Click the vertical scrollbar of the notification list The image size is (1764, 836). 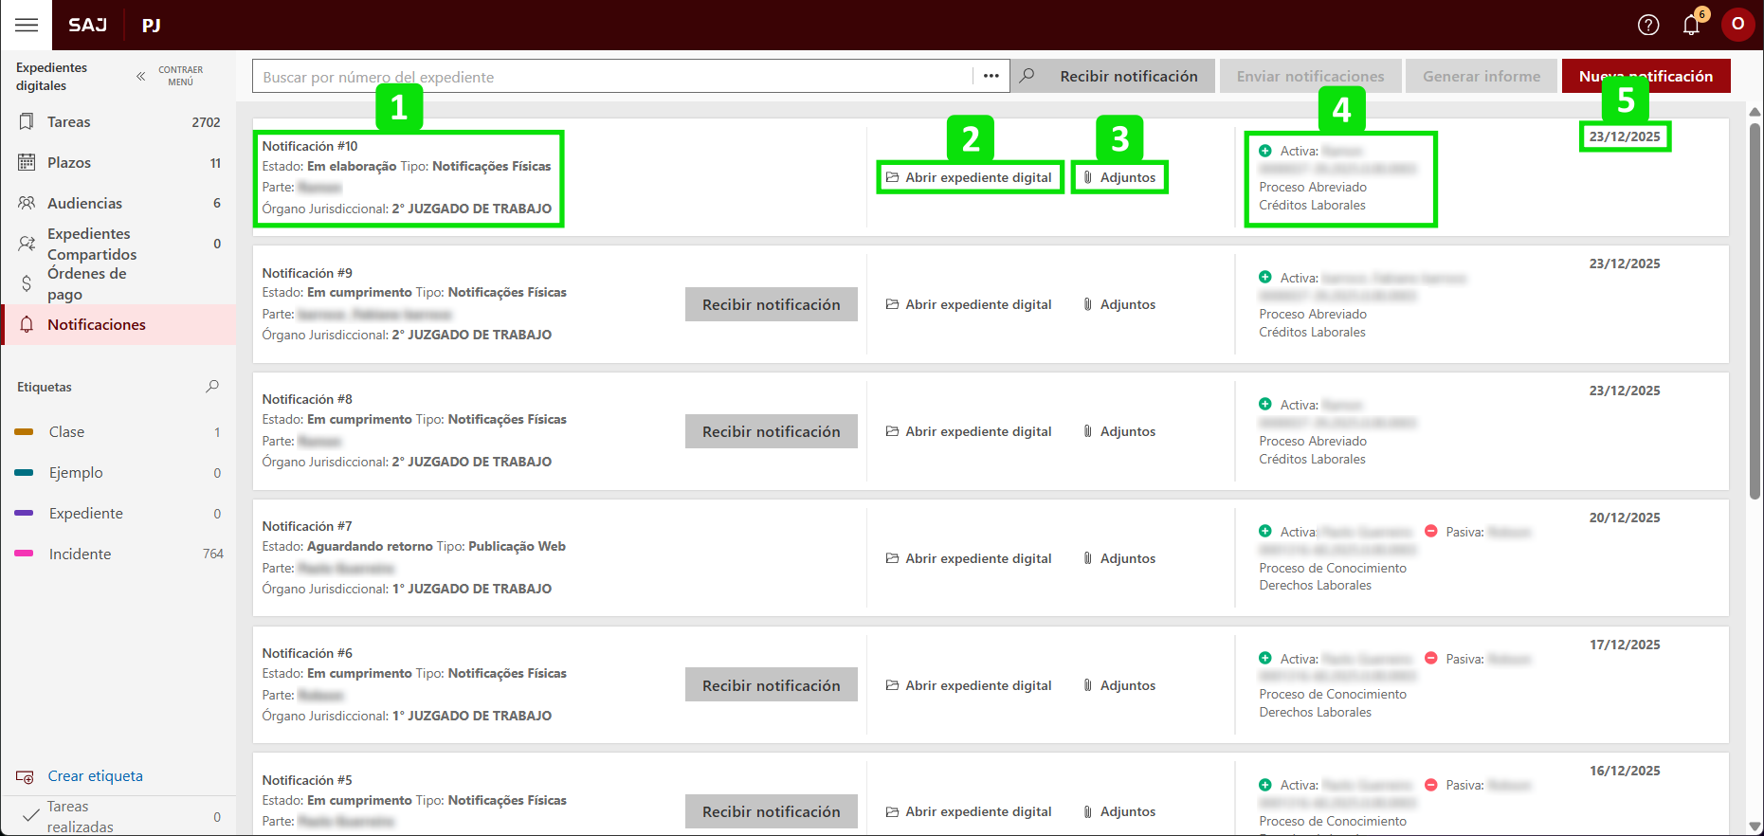(x=1755, y=313)
